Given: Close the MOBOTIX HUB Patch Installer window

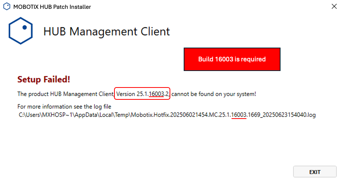Looking at the screenshot, I should coord(334,6).
